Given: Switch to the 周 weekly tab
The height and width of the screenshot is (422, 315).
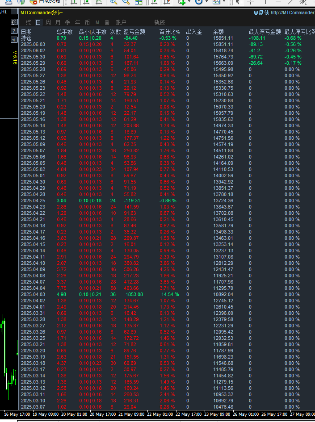Looking at the screenshot, I should pyautogui.click(x=48, y=23).
